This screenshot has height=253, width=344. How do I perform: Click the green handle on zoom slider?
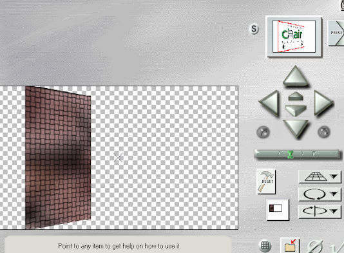(x=291, y=154)
